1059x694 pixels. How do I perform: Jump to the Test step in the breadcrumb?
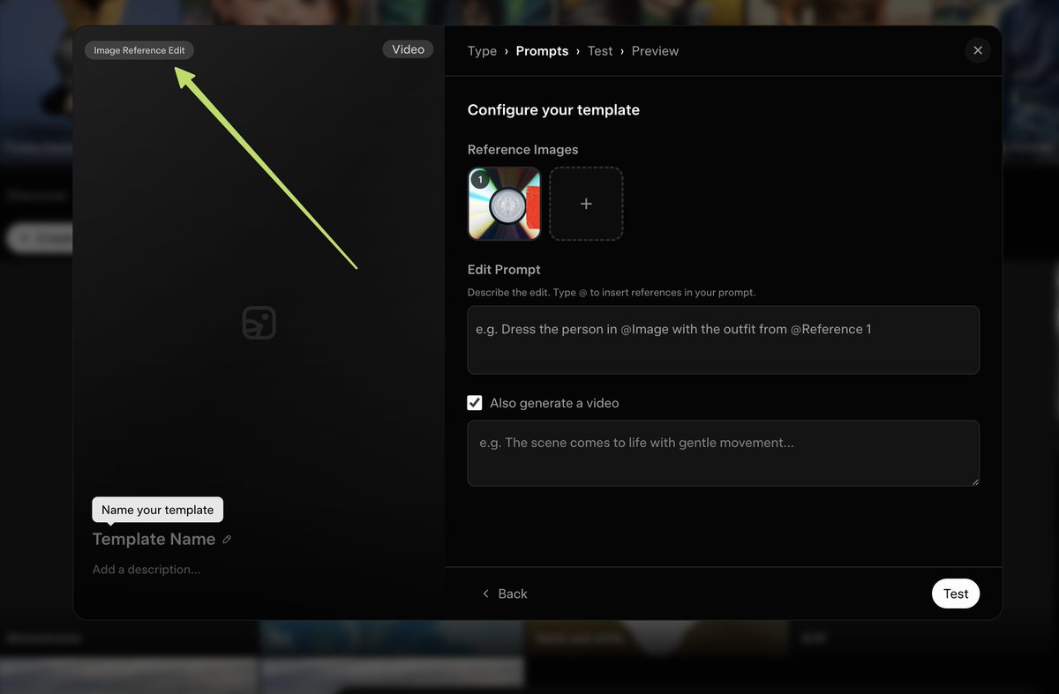point(600,51)
